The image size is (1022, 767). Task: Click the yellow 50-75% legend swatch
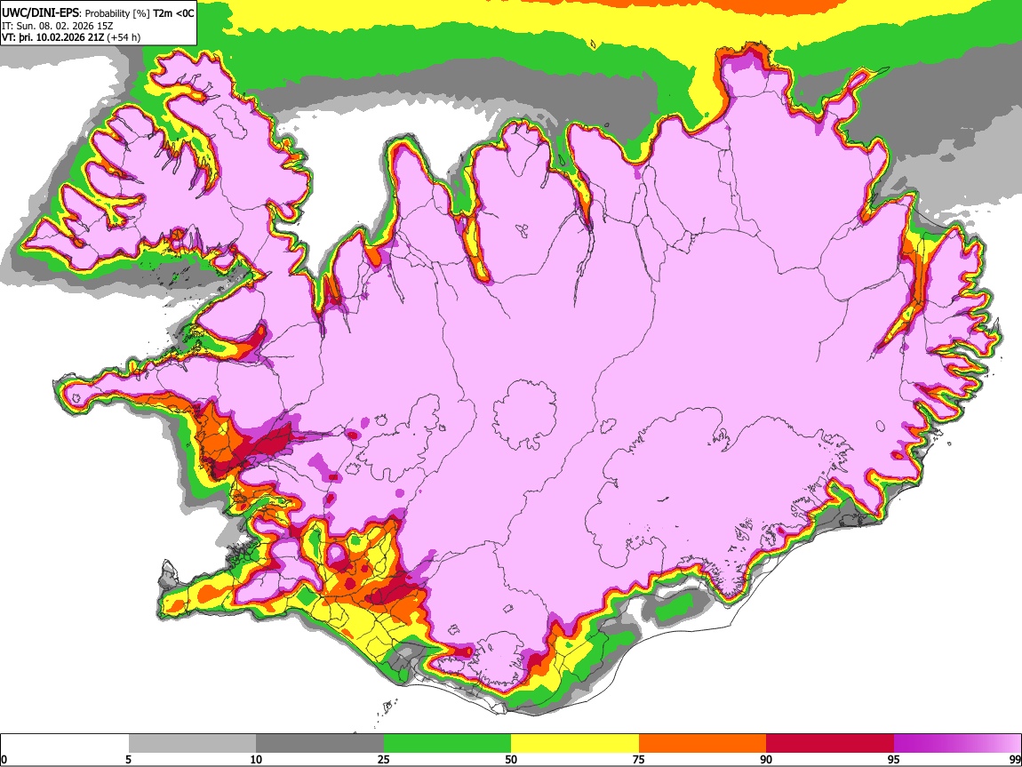coord(575,744)
